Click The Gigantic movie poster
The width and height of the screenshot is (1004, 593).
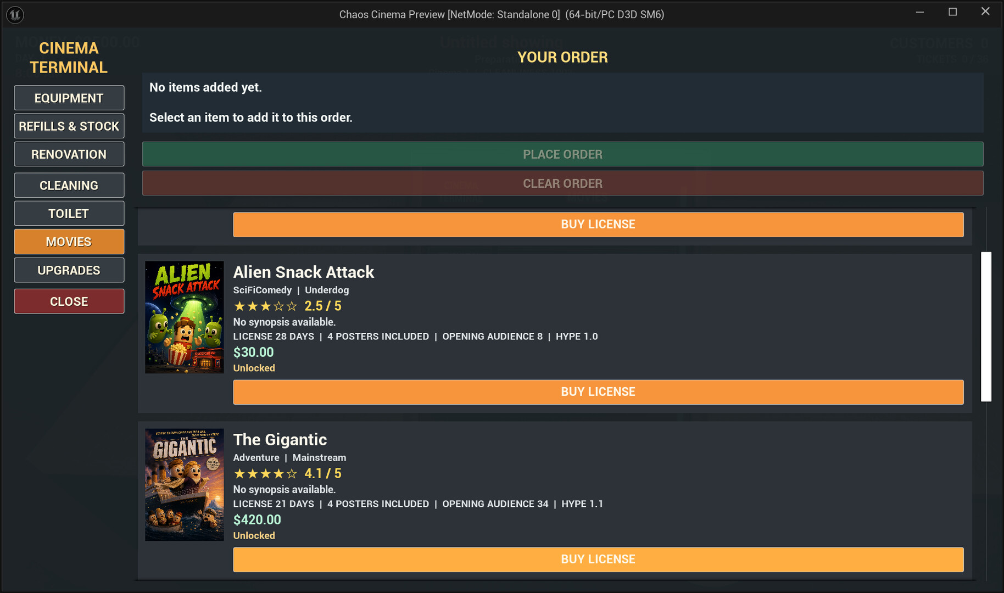coord(185,485)
